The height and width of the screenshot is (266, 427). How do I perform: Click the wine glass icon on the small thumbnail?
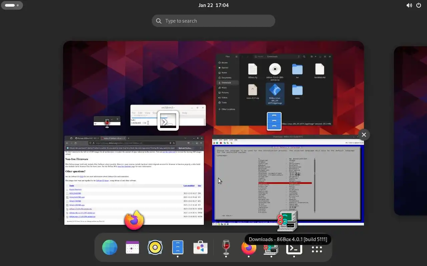107,123
